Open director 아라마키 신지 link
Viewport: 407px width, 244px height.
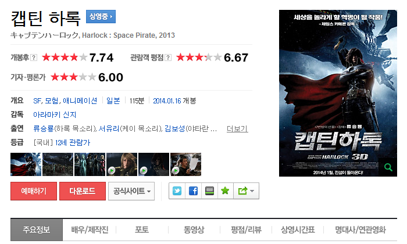point(55,114)
